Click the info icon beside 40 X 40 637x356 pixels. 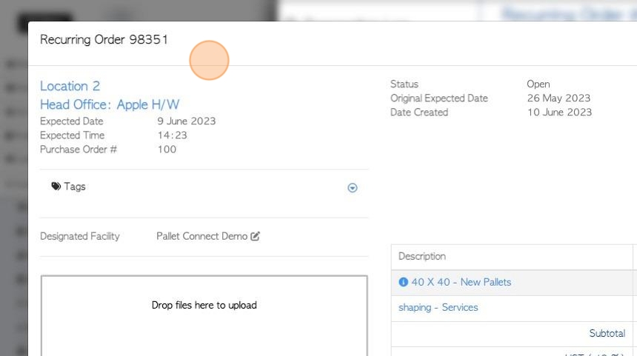[404, 282]
